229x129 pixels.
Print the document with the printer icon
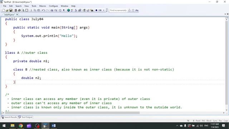pyautogui.click(x=19, y=10)
